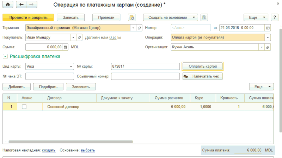
Task: Open the Операция dropdown list
Action: point(268,37)
